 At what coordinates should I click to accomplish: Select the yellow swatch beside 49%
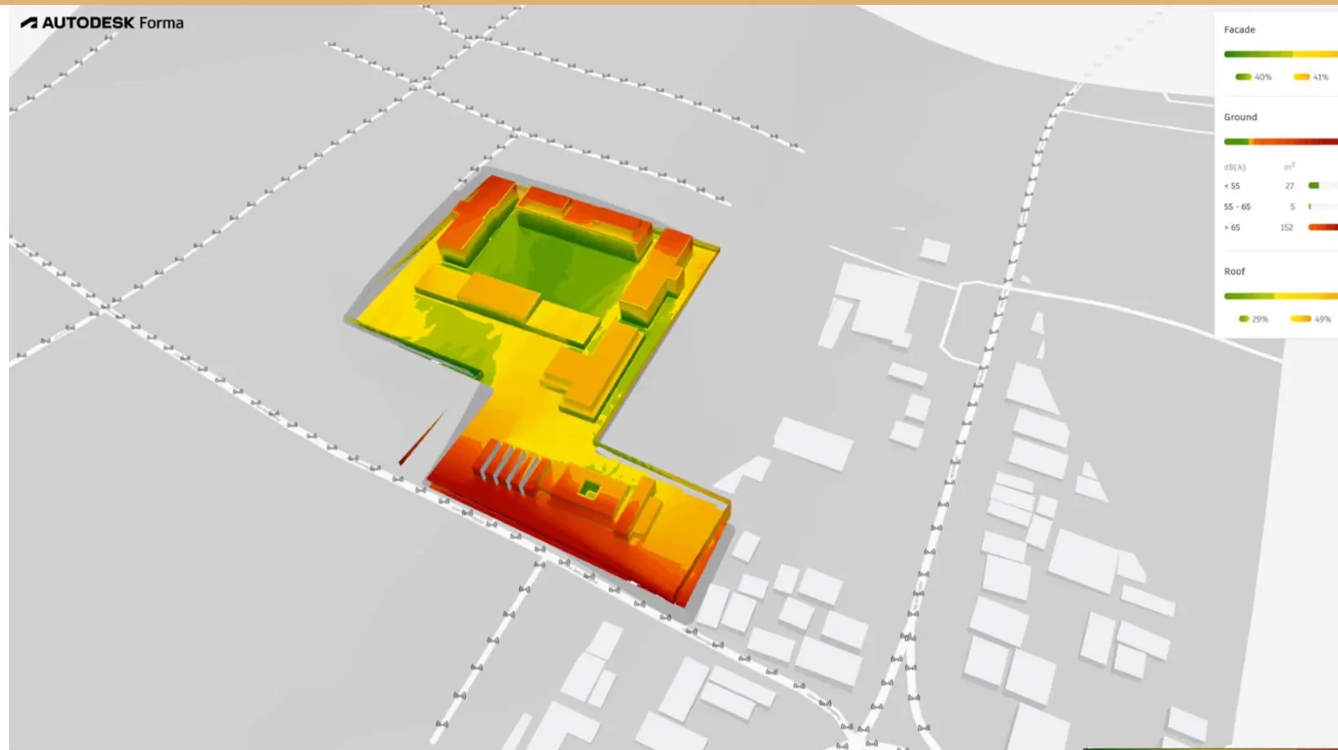(1300, 319)
